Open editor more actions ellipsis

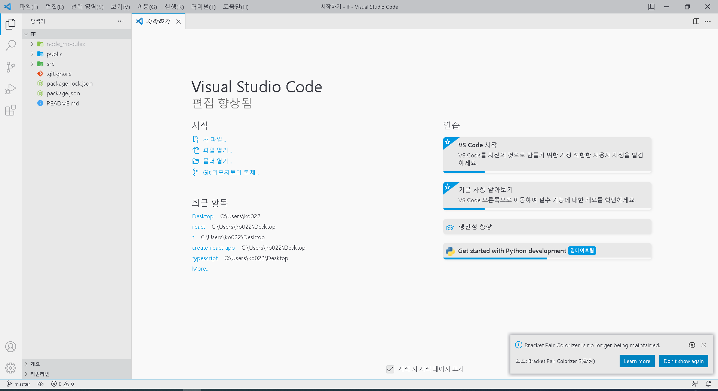coord(708,21)
